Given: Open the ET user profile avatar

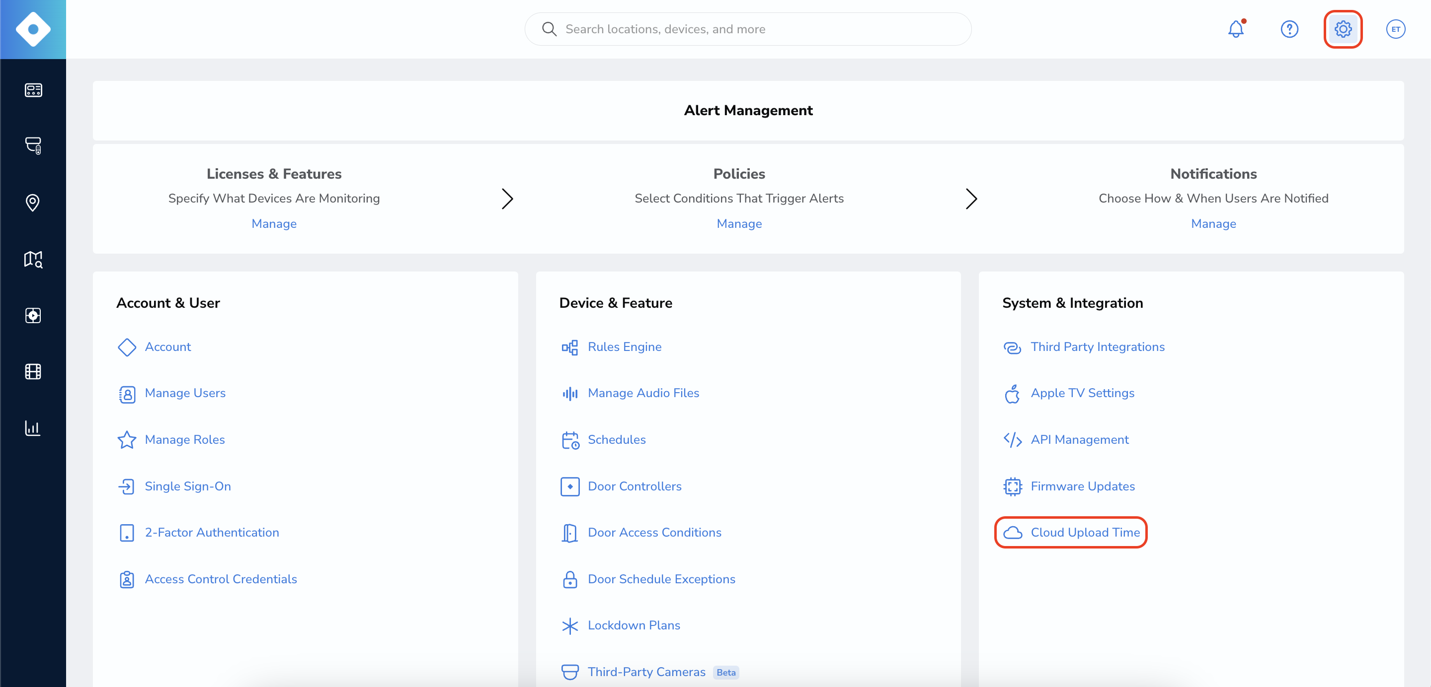Looking at the screenshot, I should pyautogui.click(x=1395, y=29).
